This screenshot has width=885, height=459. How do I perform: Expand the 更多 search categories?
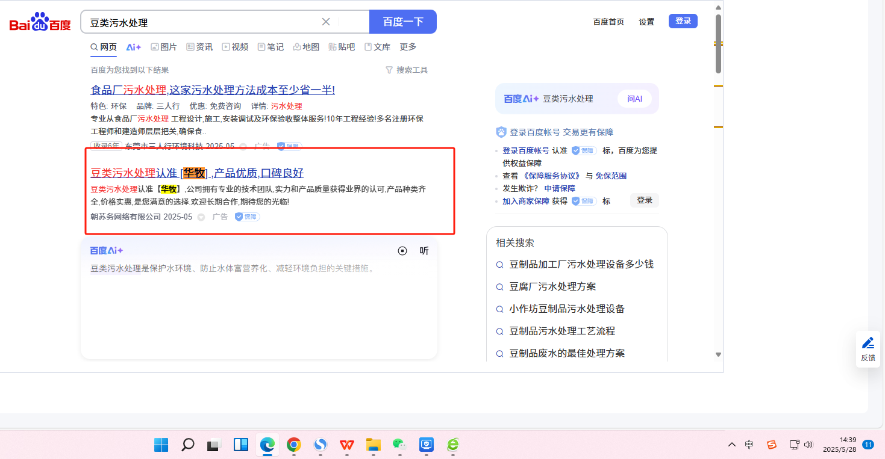(408, 47)
